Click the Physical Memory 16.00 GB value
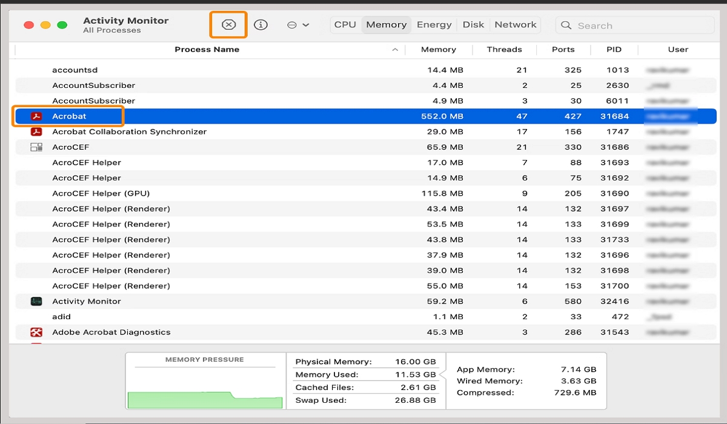This screenshot has height=424, width=727. click(415, 362)
